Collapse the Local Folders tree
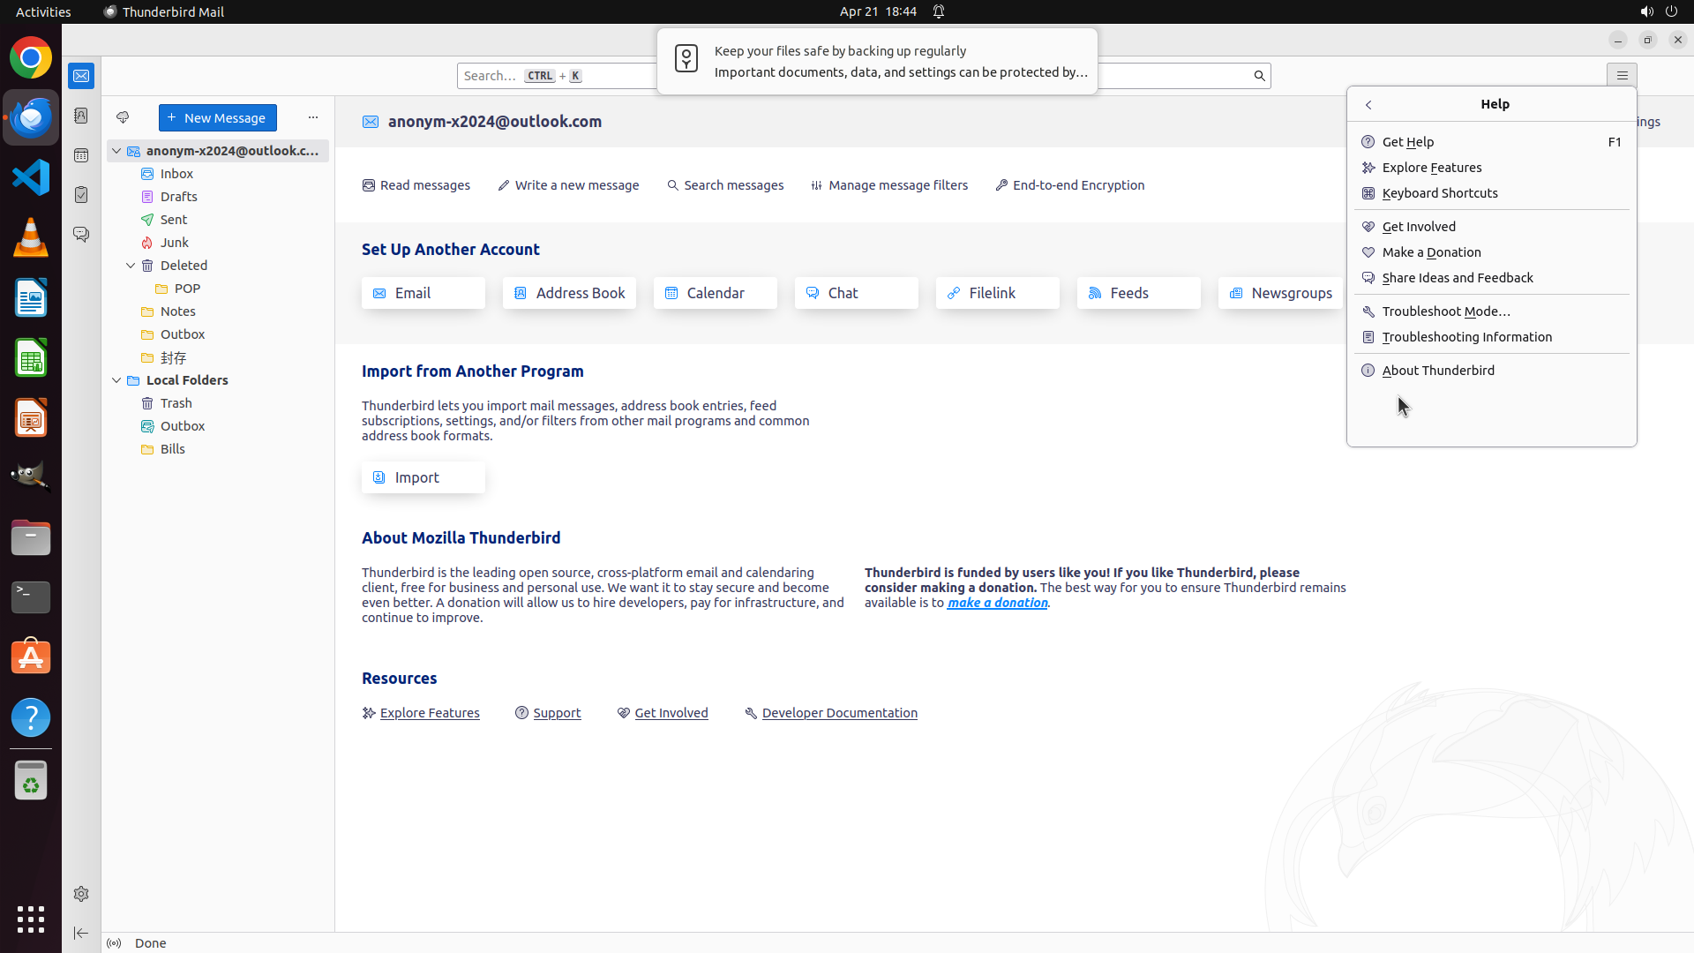Image resolution: width=1694 pixels, height=953 pixels. tap(116, 380)
